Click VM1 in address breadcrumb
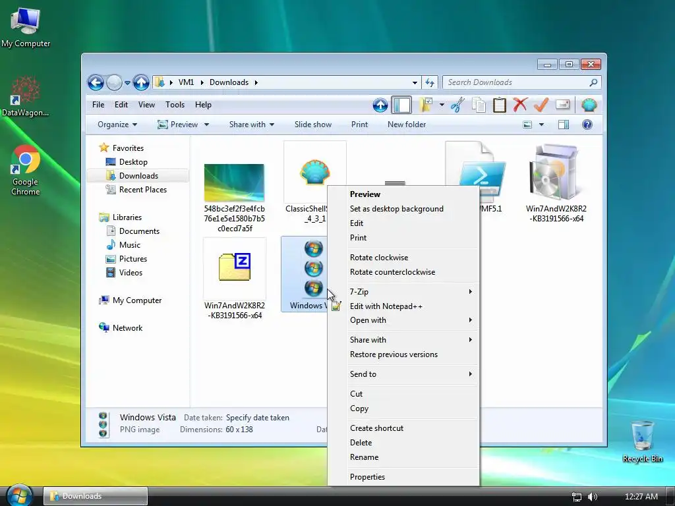 pos(186,82)
